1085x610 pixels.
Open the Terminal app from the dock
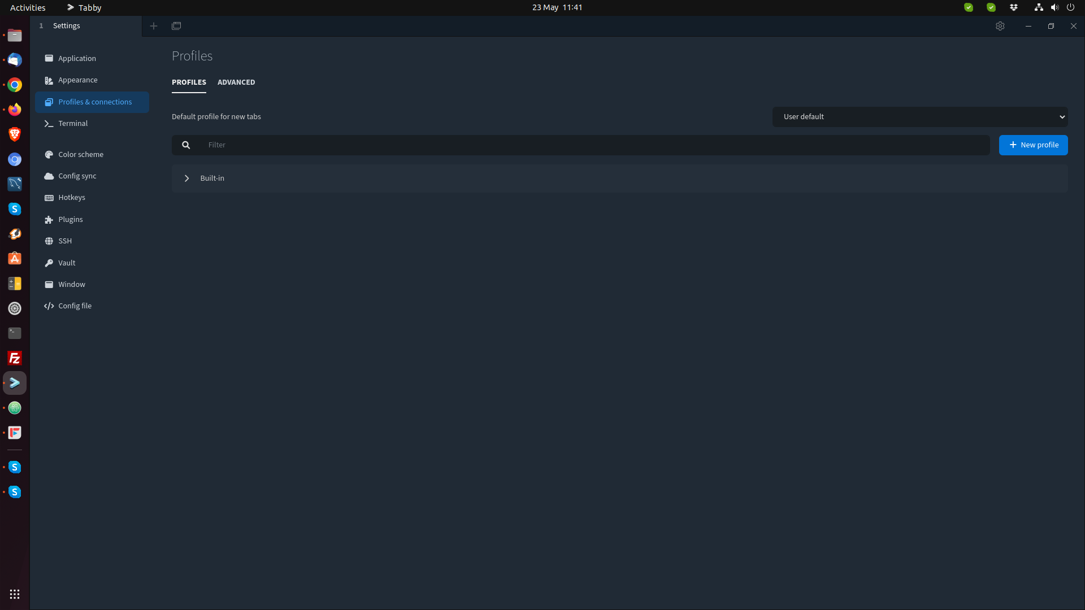click(15, 333)
